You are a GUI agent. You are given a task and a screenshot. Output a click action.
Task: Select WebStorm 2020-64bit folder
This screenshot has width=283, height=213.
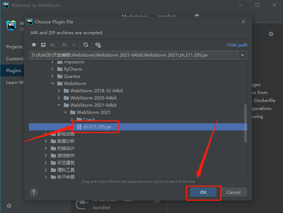coord(138,98)
